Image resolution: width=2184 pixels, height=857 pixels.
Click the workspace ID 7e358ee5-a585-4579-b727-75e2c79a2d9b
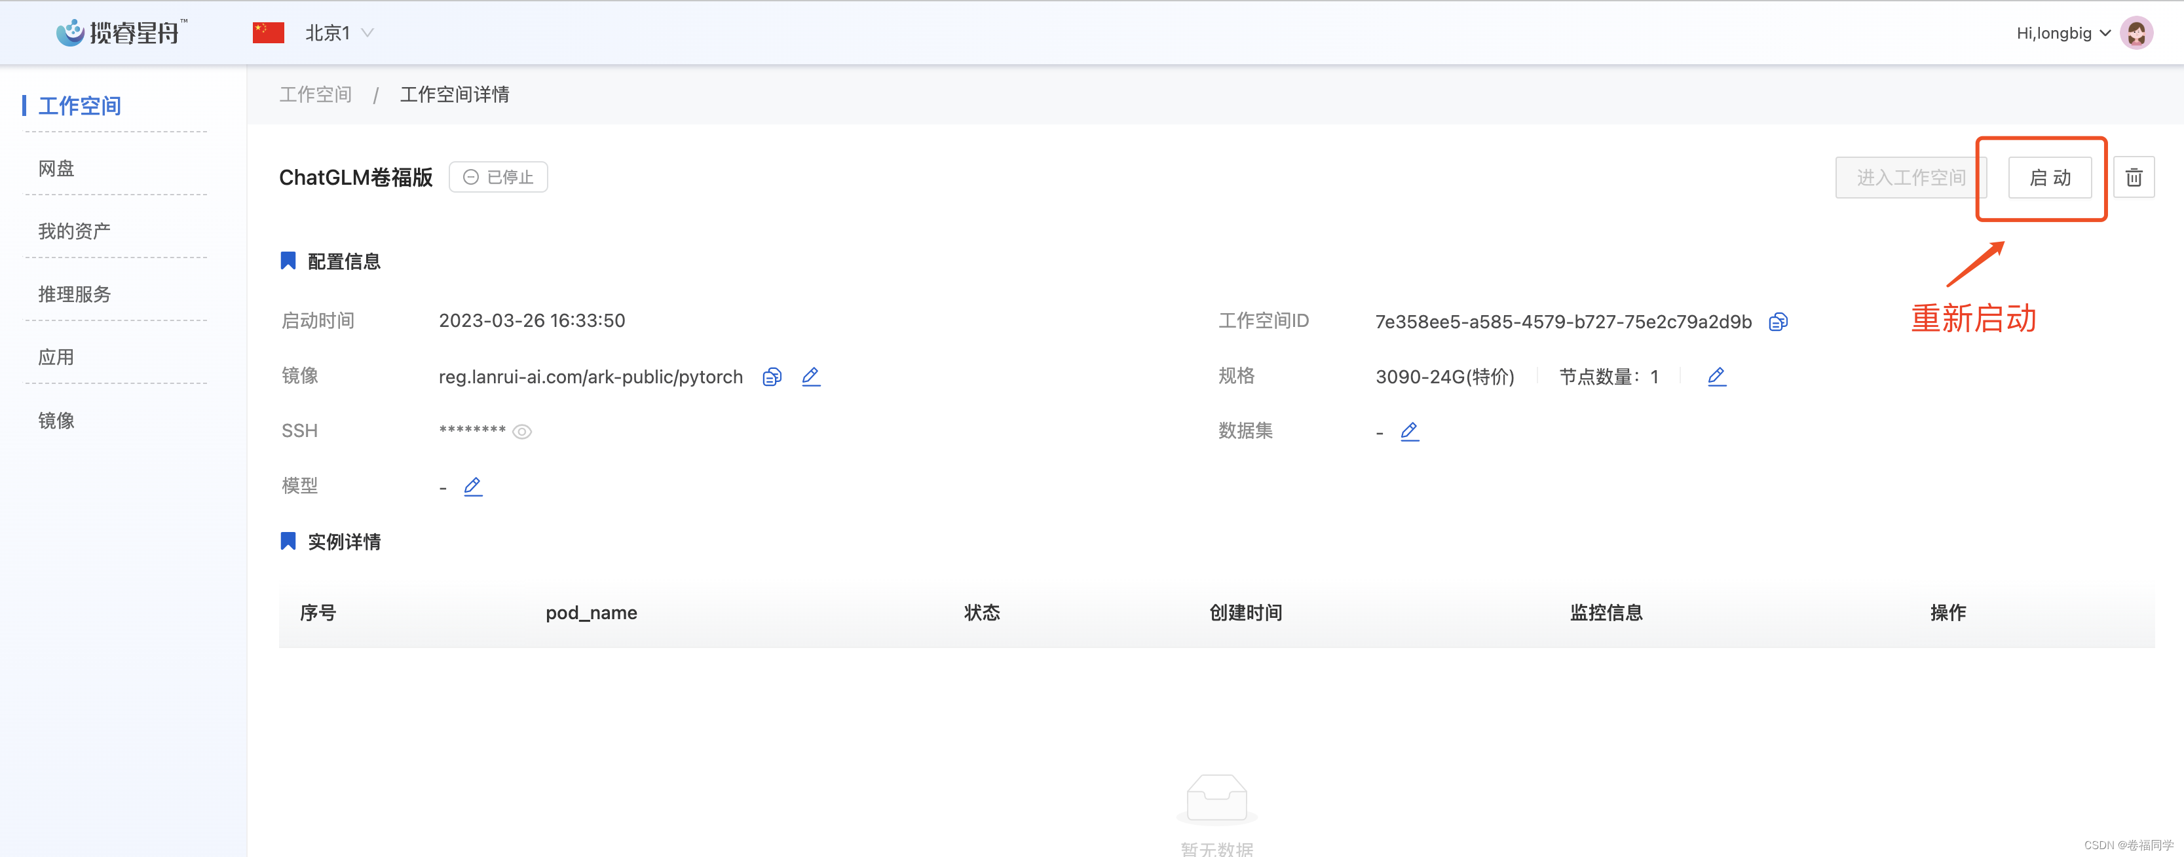click(x=1562, y=322)
